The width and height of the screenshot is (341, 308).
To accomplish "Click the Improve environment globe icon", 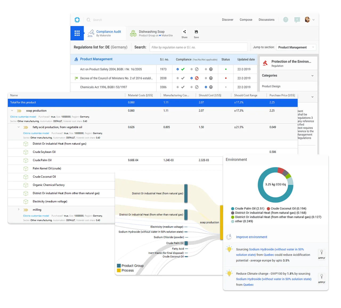I will click(229, 237).
